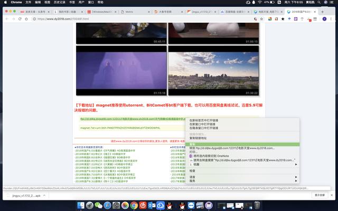
Task: Click the address bar showing www.dy2018.com
Action: [x=142, y=19]
